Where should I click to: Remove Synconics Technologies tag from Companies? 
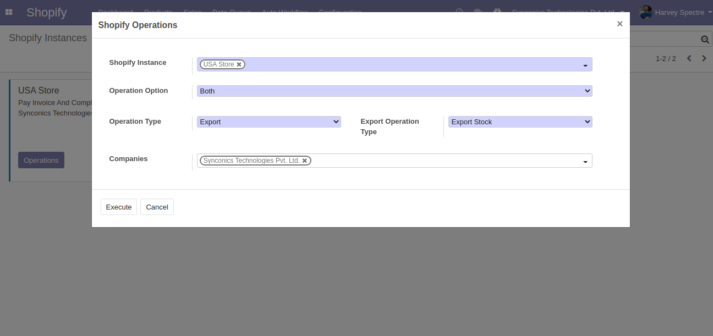tap(305, 161)
